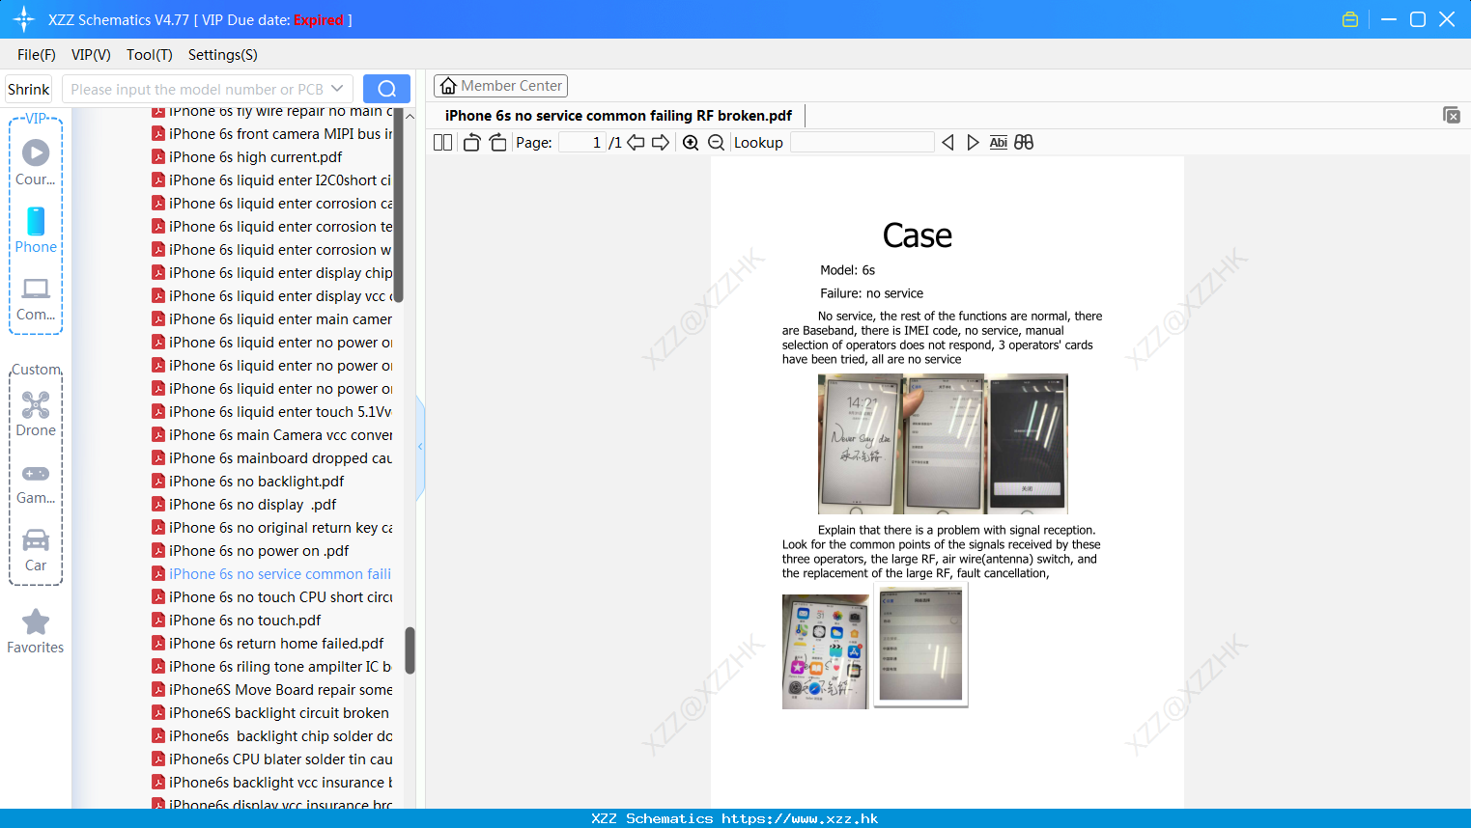Open the Game console sidebar category
The height and width of the screenshot is (828, 1471).
click(x=36, y=484)
